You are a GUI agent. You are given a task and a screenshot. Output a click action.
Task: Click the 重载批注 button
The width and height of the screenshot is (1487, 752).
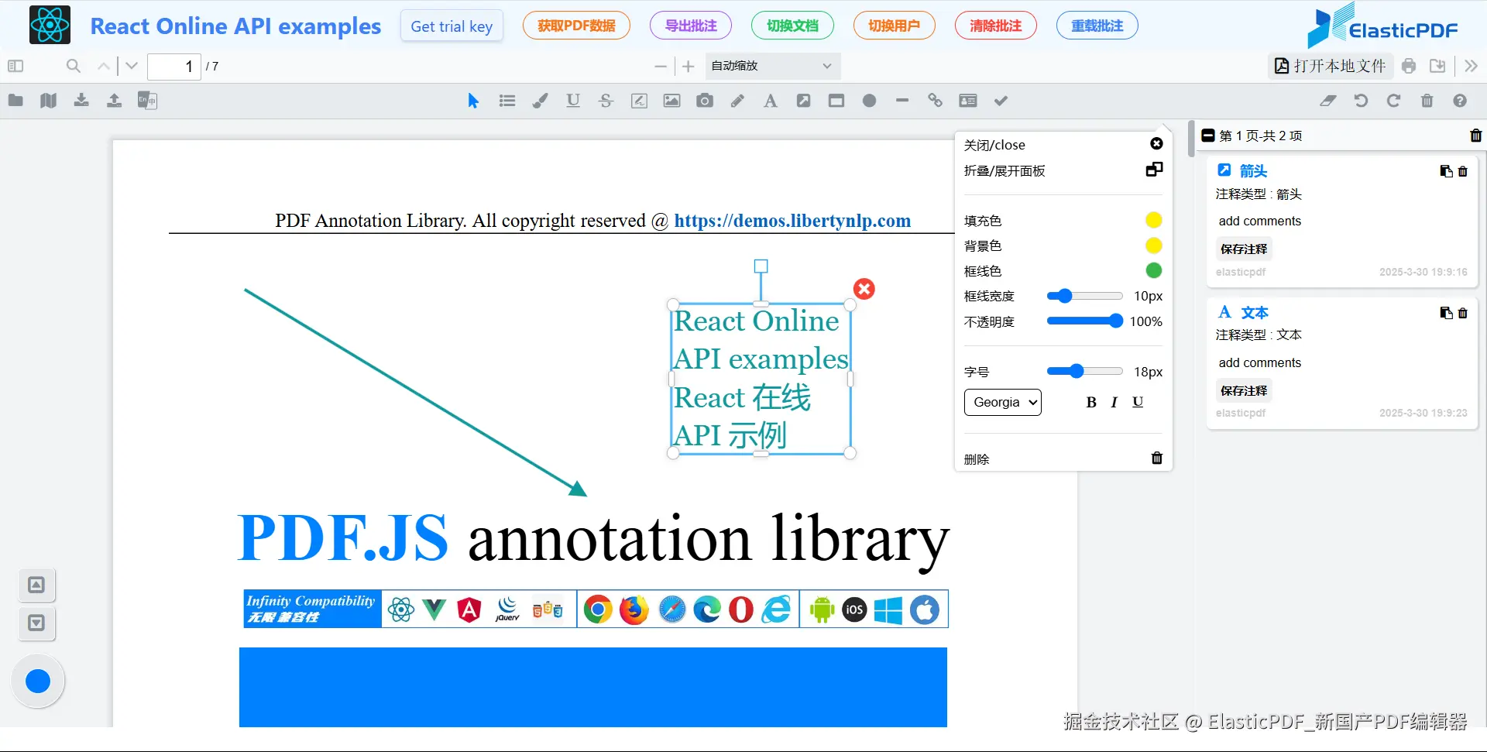(1097, 26)
